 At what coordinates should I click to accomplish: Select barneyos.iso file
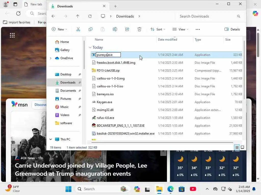[105, 94]
